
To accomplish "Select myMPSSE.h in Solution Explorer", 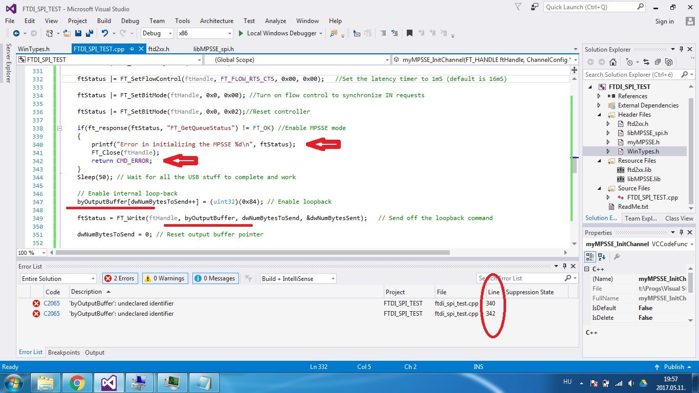I will pos(643,142).
